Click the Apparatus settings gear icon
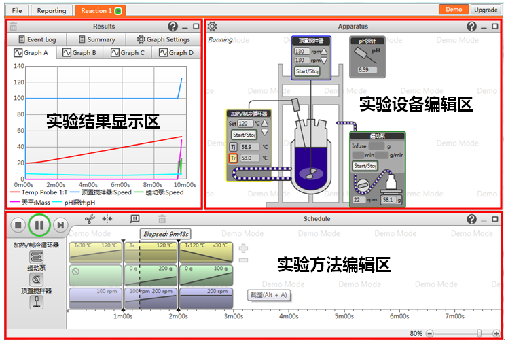This screenshot has height=342, width=506. pos(213,27)
